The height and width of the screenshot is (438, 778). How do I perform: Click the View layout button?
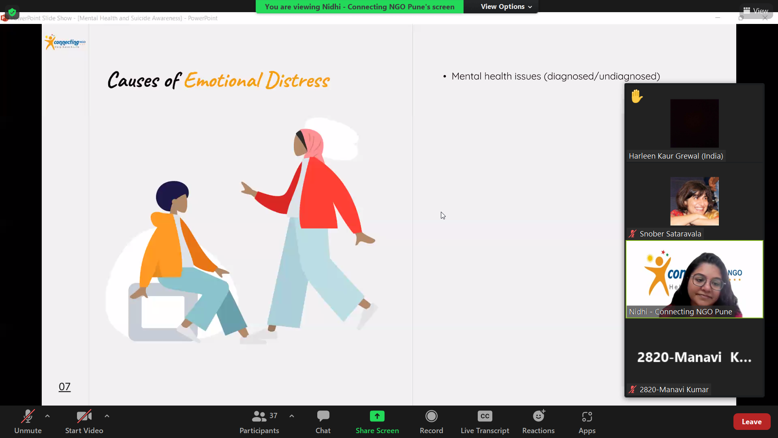point(756,11)
